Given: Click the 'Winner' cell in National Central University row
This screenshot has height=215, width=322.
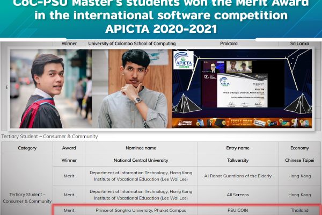Looking at the screenshot, I should pos(69,160).
